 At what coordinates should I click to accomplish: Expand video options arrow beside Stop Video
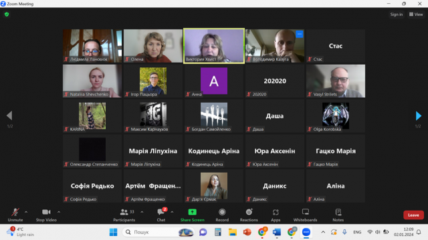point(59,212)
